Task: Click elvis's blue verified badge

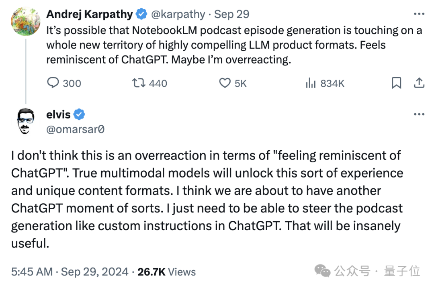Action: pos(80,114)
